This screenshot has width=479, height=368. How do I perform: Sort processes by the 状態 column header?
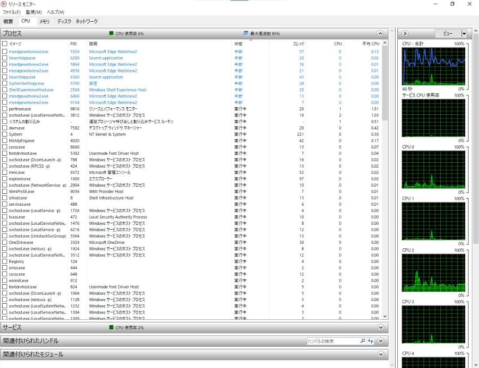point(238,43)
